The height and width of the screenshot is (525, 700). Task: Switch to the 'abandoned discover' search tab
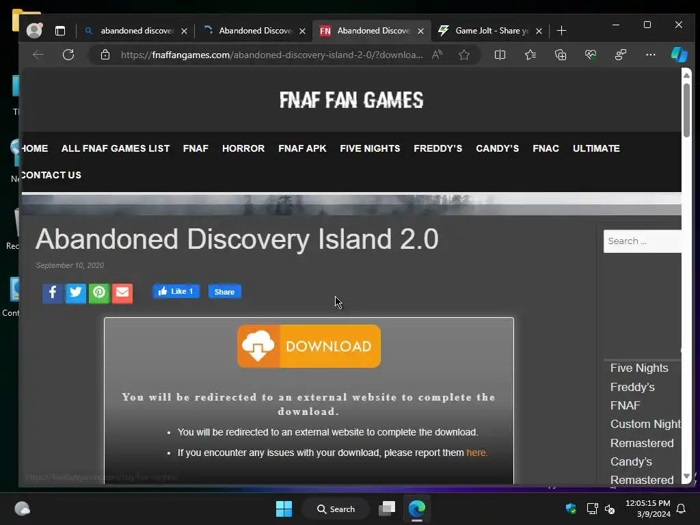click(136, 30)
